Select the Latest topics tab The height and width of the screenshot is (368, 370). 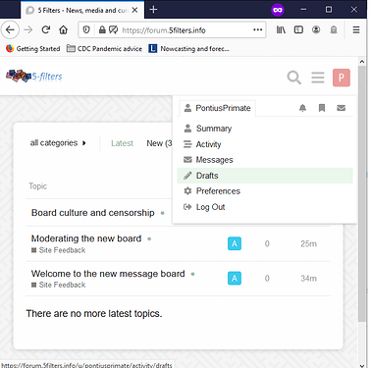pos(122,143)
